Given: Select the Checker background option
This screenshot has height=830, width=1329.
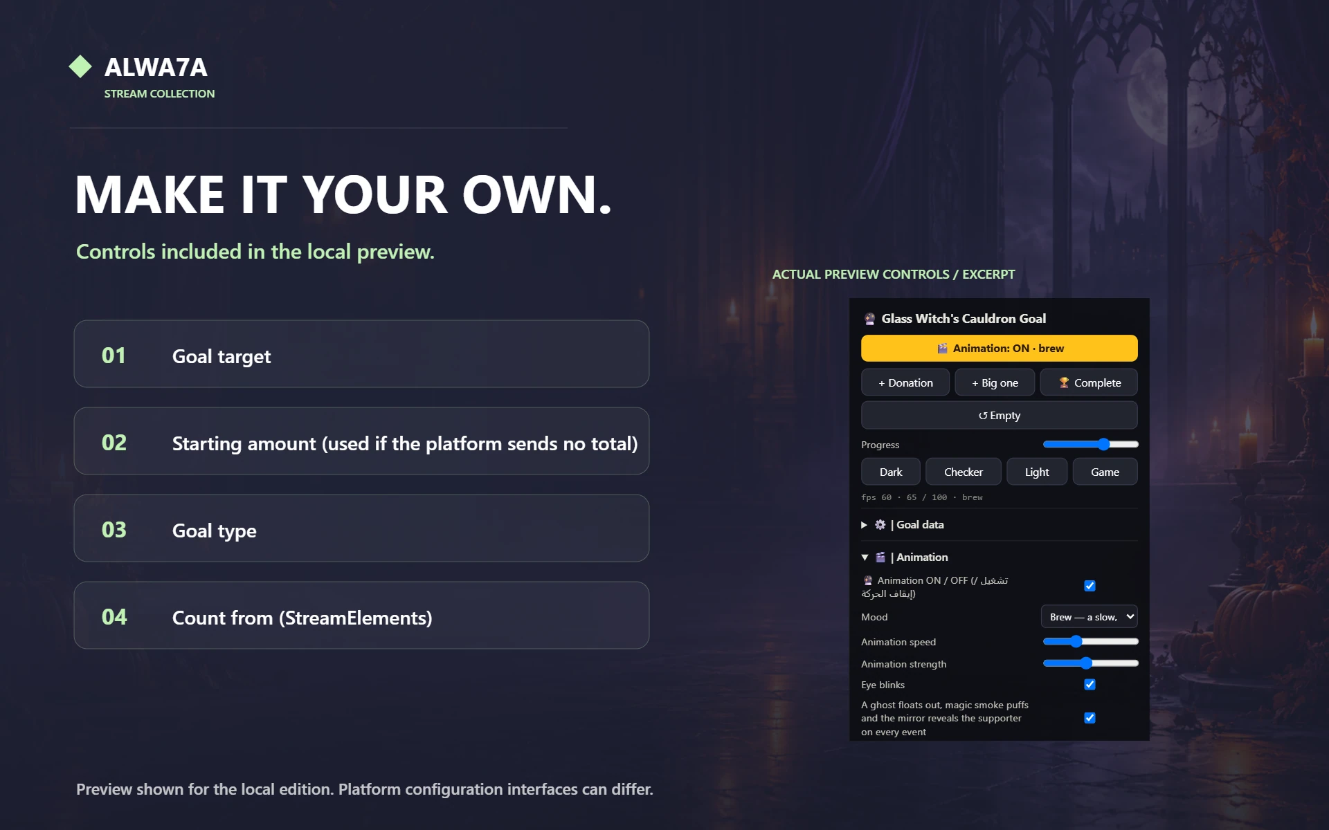Looking at the screenshot, I should tap(964, 472).
